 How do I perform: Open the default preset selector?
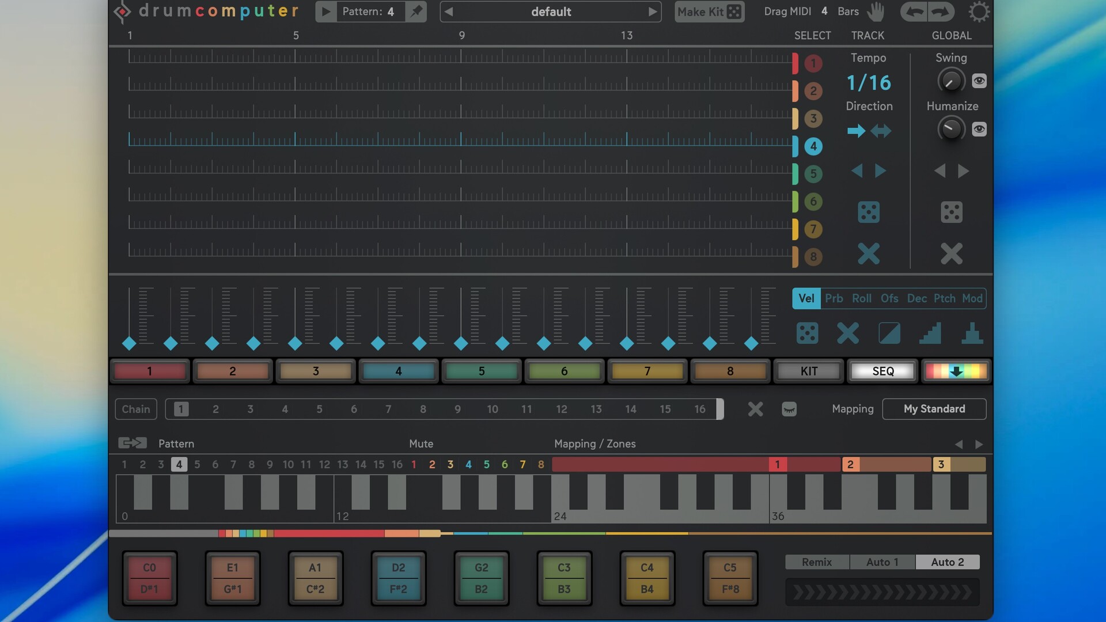point(551,12)
